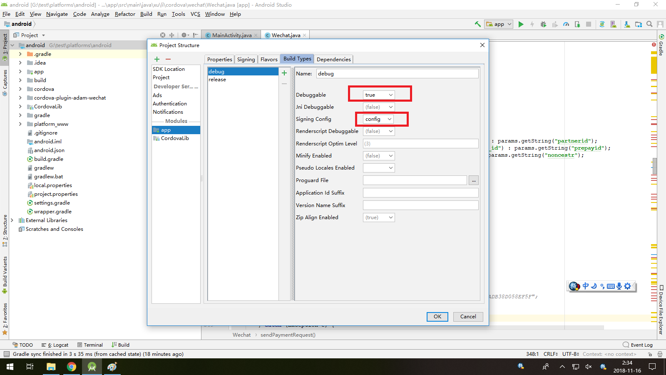Open the Logcat tool window
Viewport: 666px width, 375px height.
[55, 345]
